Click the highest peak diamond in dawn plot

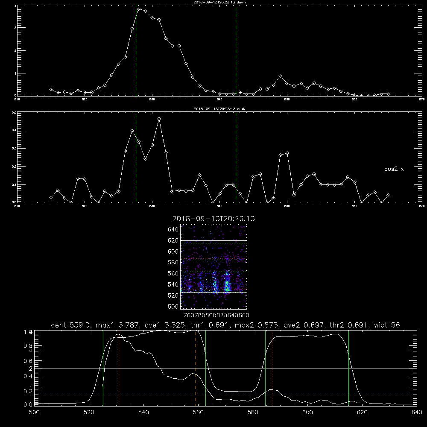click(x=139, y=9)
